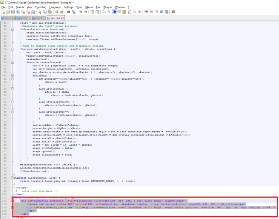Click the 'resizeCanvas();' call on line 59
Screen dimensions: 279x219
38,59
